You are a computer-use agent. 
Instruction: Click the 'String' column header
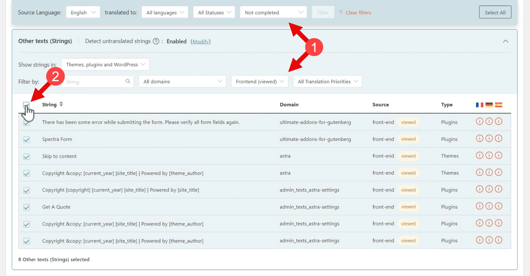click(49, 105)
